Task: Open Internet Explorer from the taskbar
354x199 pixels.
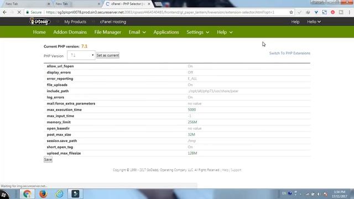Action: tap(59, 194)
